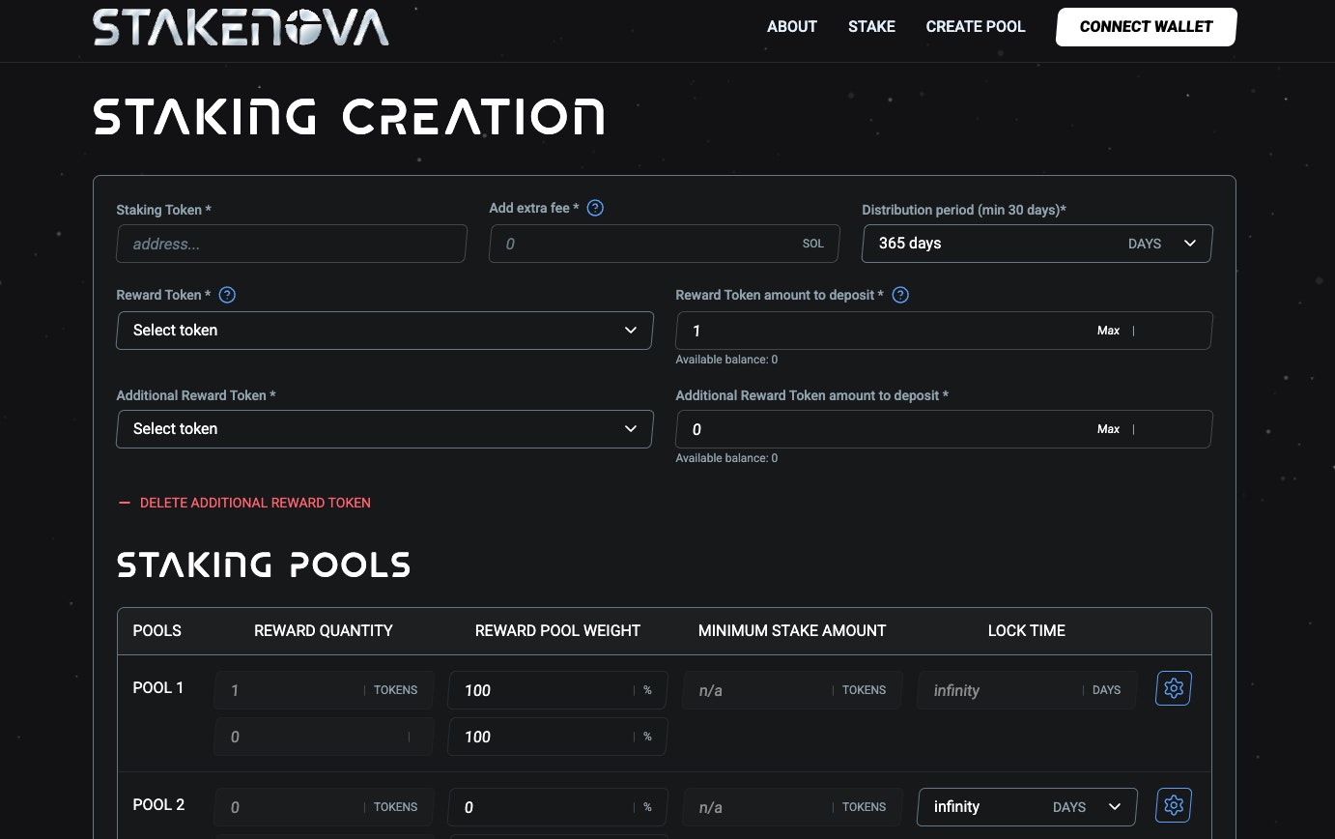
Task: Open the Reward Token help tooltip
Action: pyautogui.click(x=226, y=295)
